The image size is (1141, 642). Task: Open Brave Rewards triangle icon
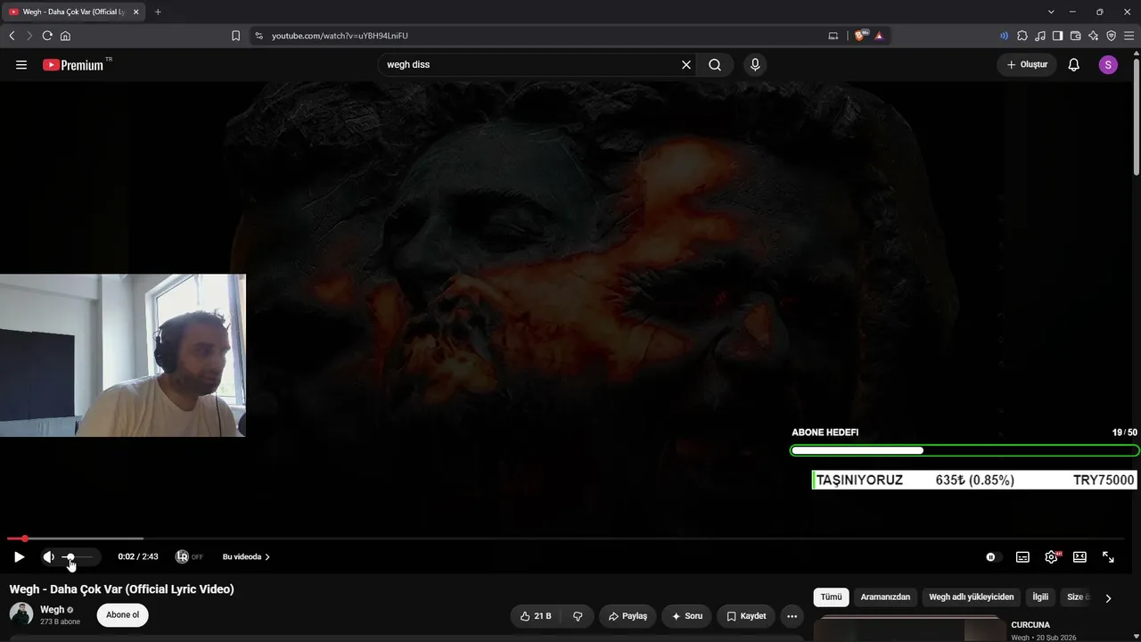pyautogui.click(x=879, y=36)
